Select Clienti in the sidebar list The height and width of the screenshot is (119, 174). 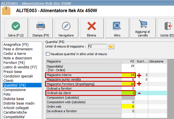pos(8,81)
